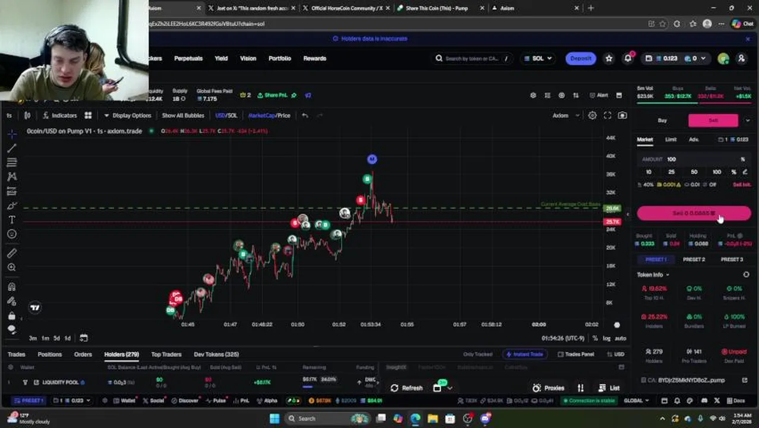
Task: Open the Indicators menu in chart toolbar
Action: [60, 115]
